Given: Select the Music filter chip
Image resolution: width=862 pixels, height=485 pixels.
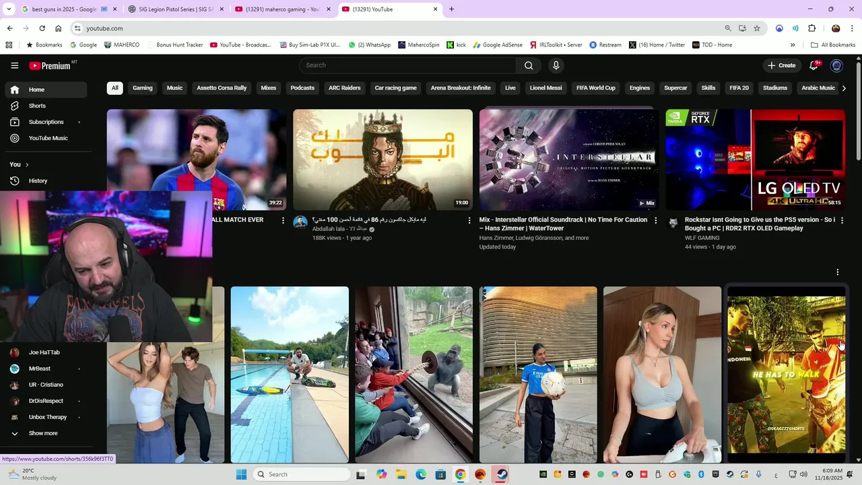Looking at the screenshot, I should point(174,88).
